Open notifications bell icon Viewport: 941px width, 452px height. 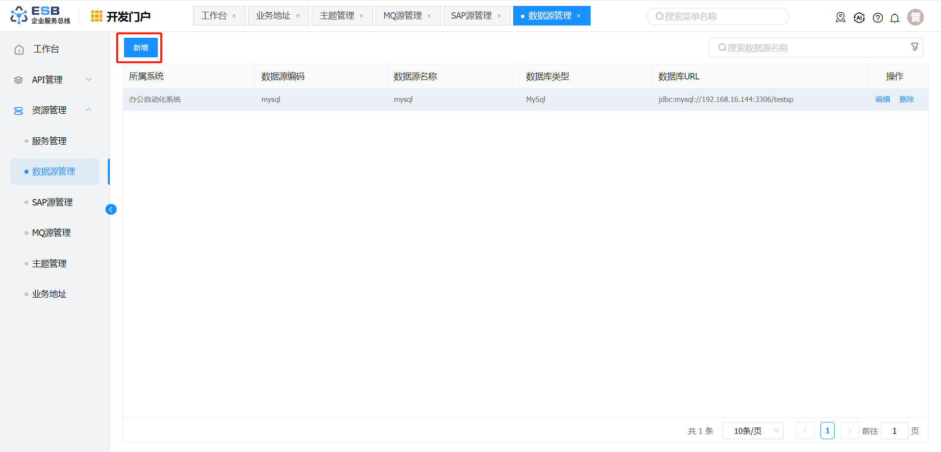pos(894,18)
